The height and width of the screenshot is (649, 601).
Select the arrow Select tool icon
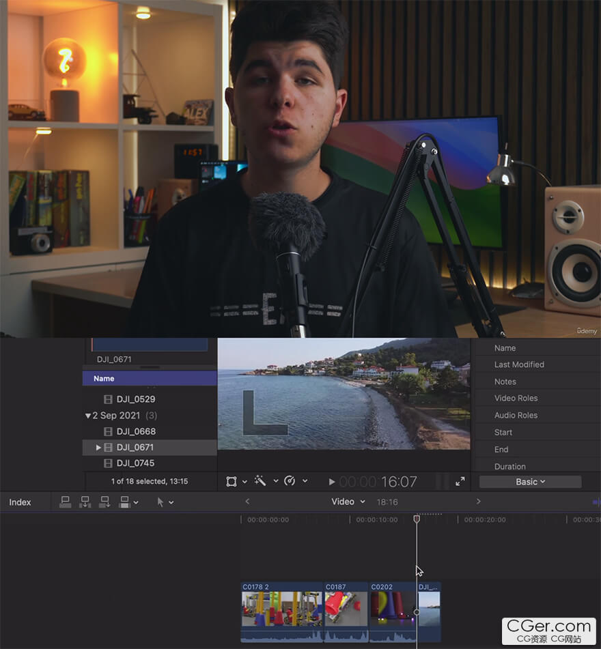(x=160, y=502)
